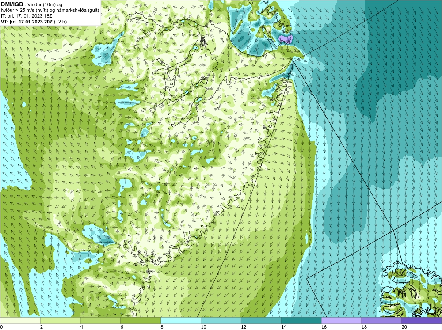
Task: Click the 0–2 m/s palest legend swatch
Action: 20,321
